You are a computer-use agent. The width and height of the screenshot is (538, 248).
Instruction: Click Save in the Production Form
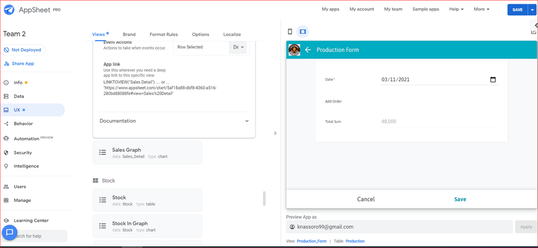(460, 199)
